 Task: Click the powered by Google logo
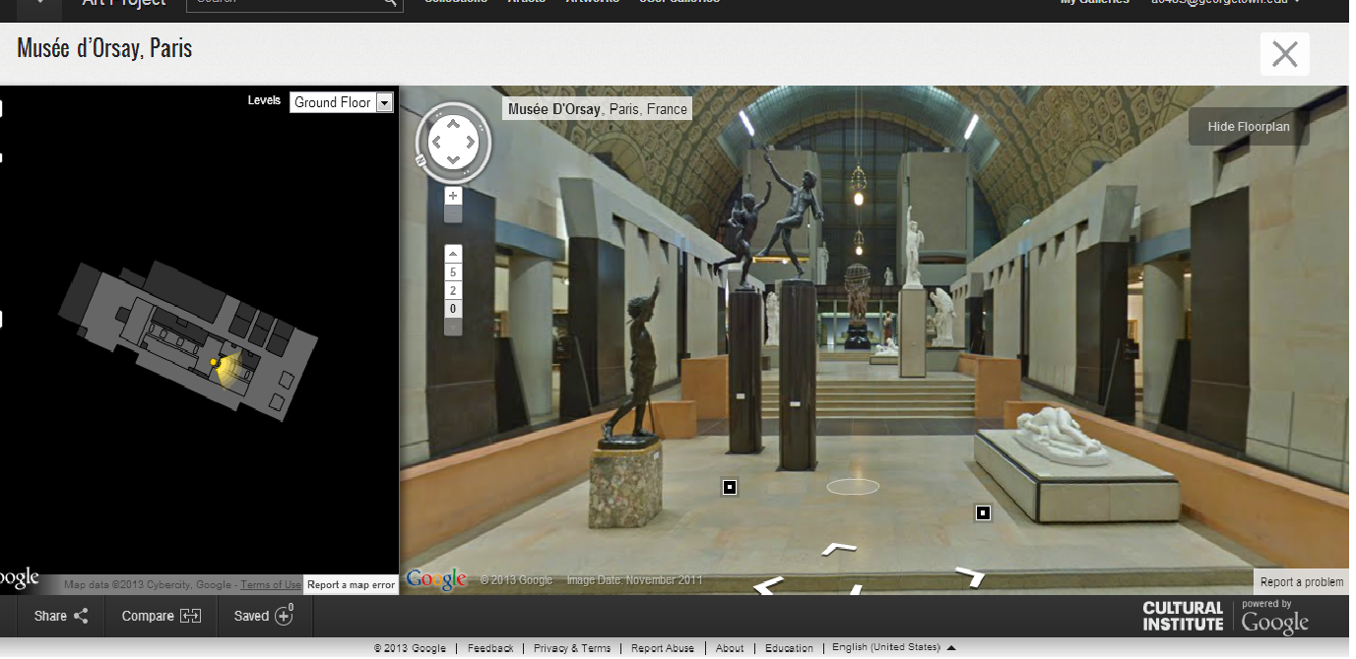click(x=1275, y=618)
